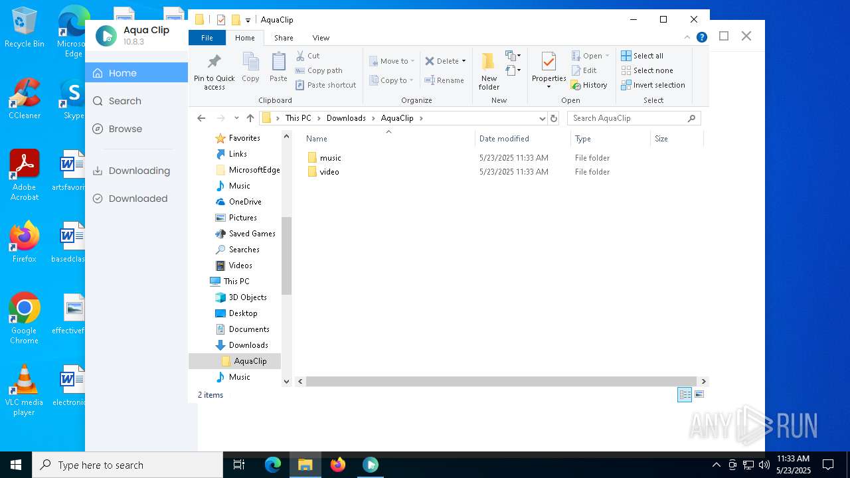Click Select none
Screen dimensions: 850x478
647,70
